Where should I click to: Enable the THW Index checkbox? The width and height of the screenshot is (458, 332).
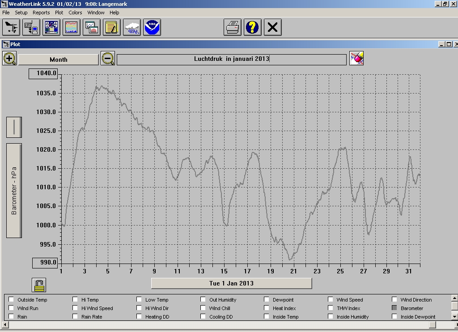click(331, 308)
